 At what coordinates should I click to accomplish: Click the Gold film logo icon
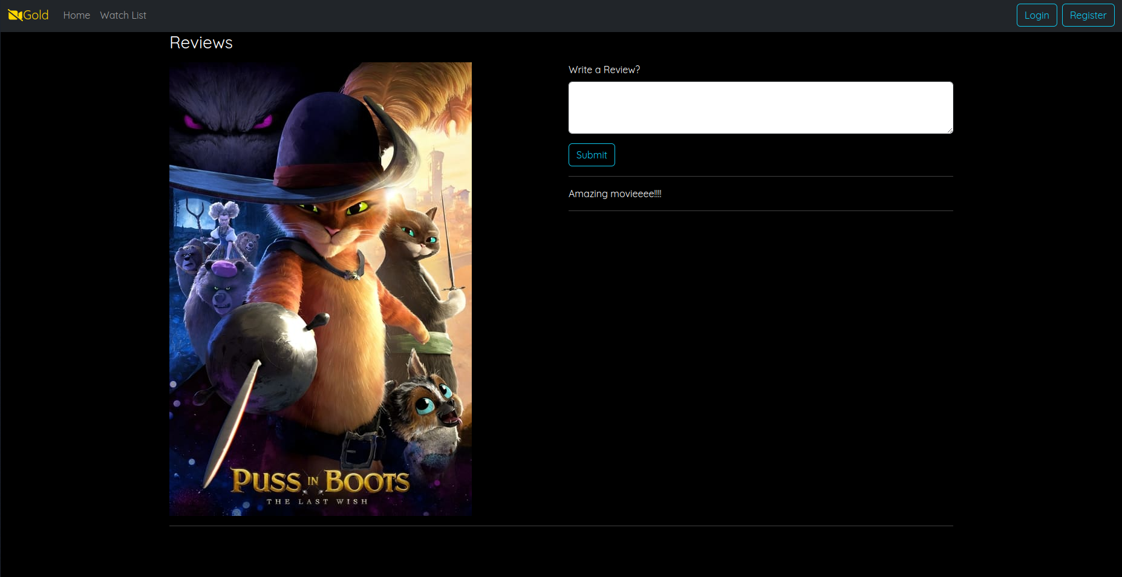tap(15, 15)
